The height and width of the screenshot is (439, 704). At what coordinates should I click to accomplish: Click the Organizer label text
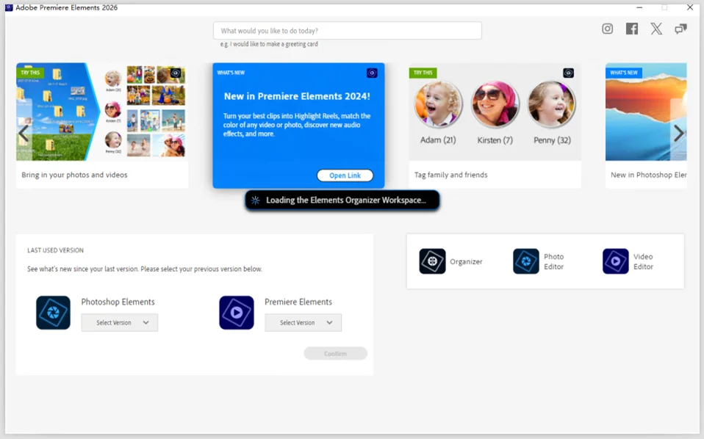(x=466, y=261)
